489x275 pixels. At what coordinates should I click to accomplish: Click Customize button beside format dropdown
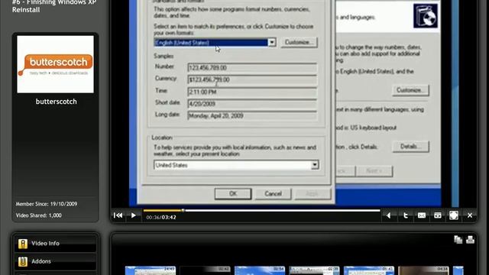[x=299, y=43]
